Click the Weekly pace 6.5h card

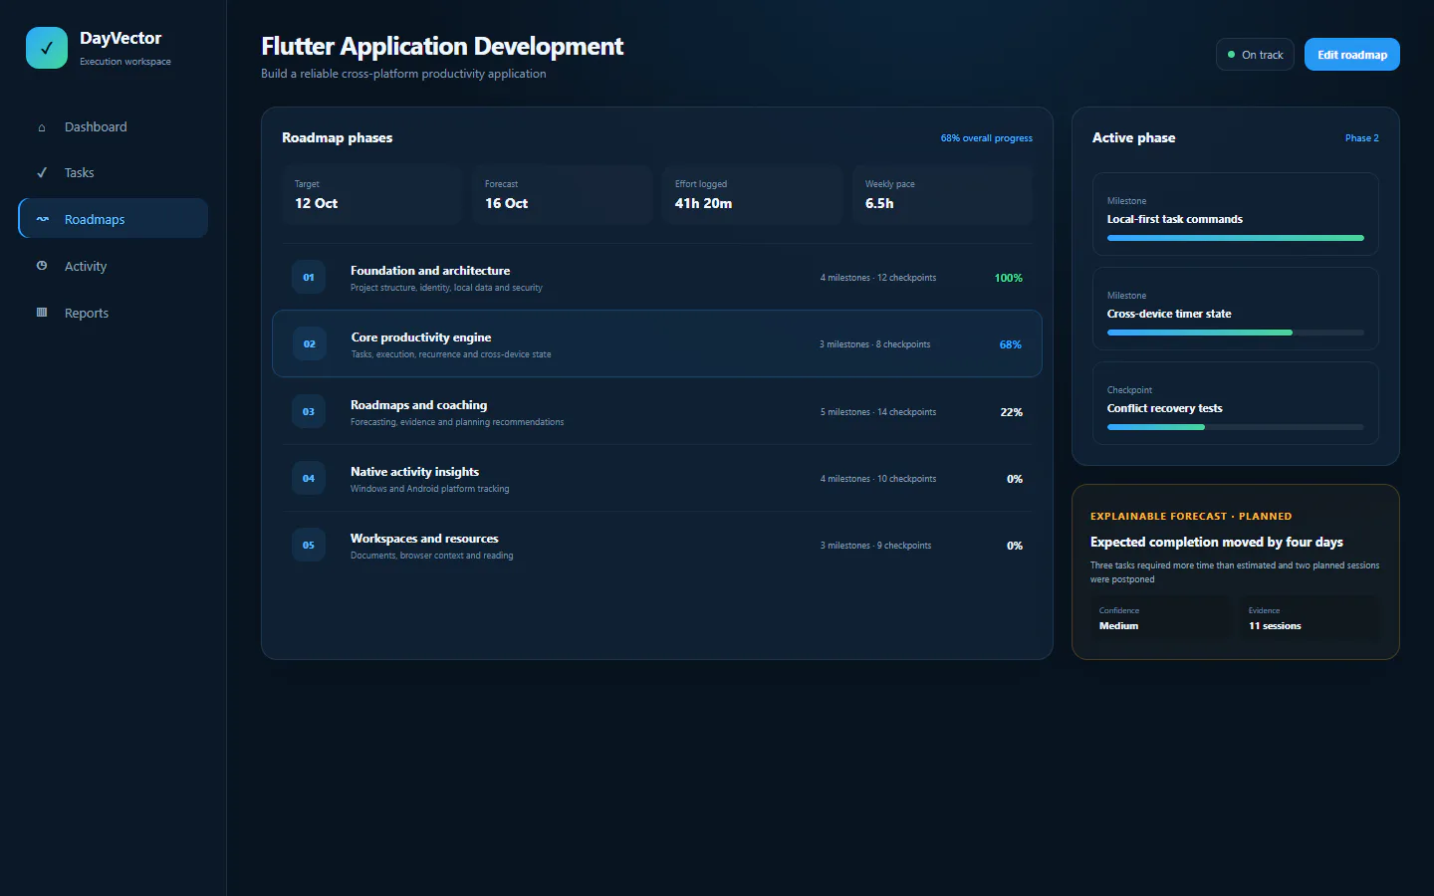[x=942, y=194]
